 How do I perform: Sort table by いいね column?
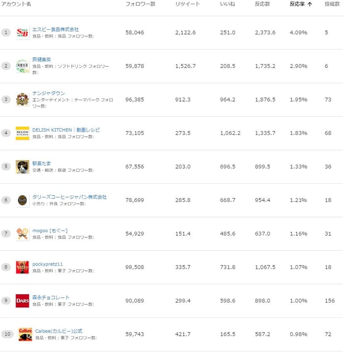tap(227, 4)
